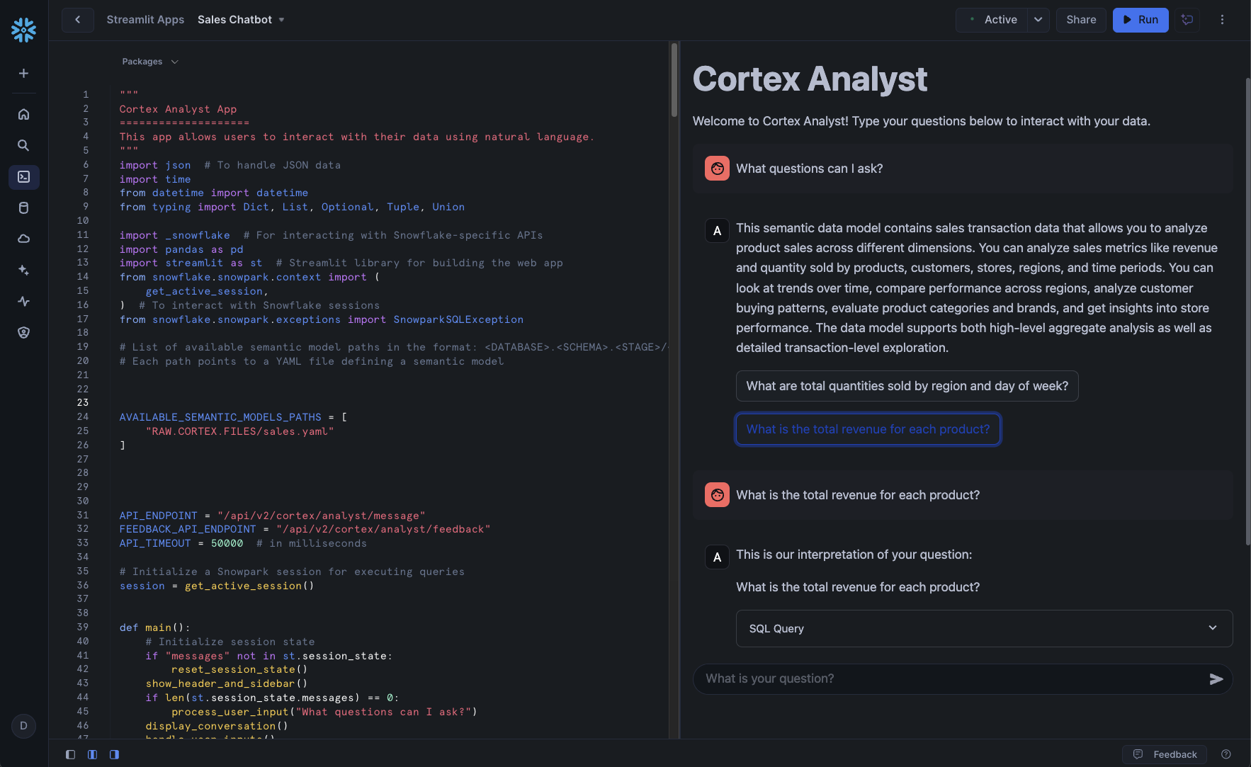
Task: Click the API_ENDPOINT string on line 31
Action: (321, 516)
